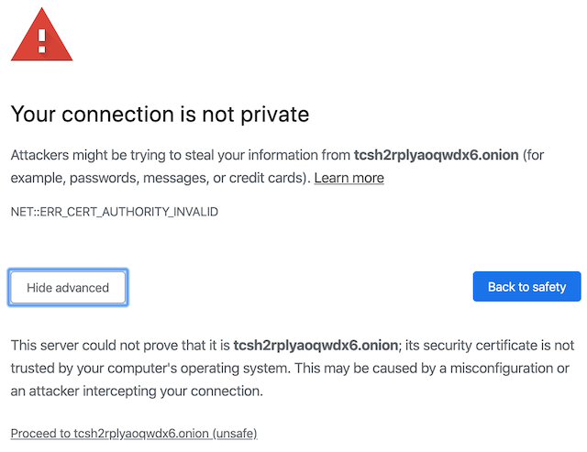This screenshot has width=587, height=452.
Task: Click the white exclamation mark in the warning icon
Action: coord(41,40)
